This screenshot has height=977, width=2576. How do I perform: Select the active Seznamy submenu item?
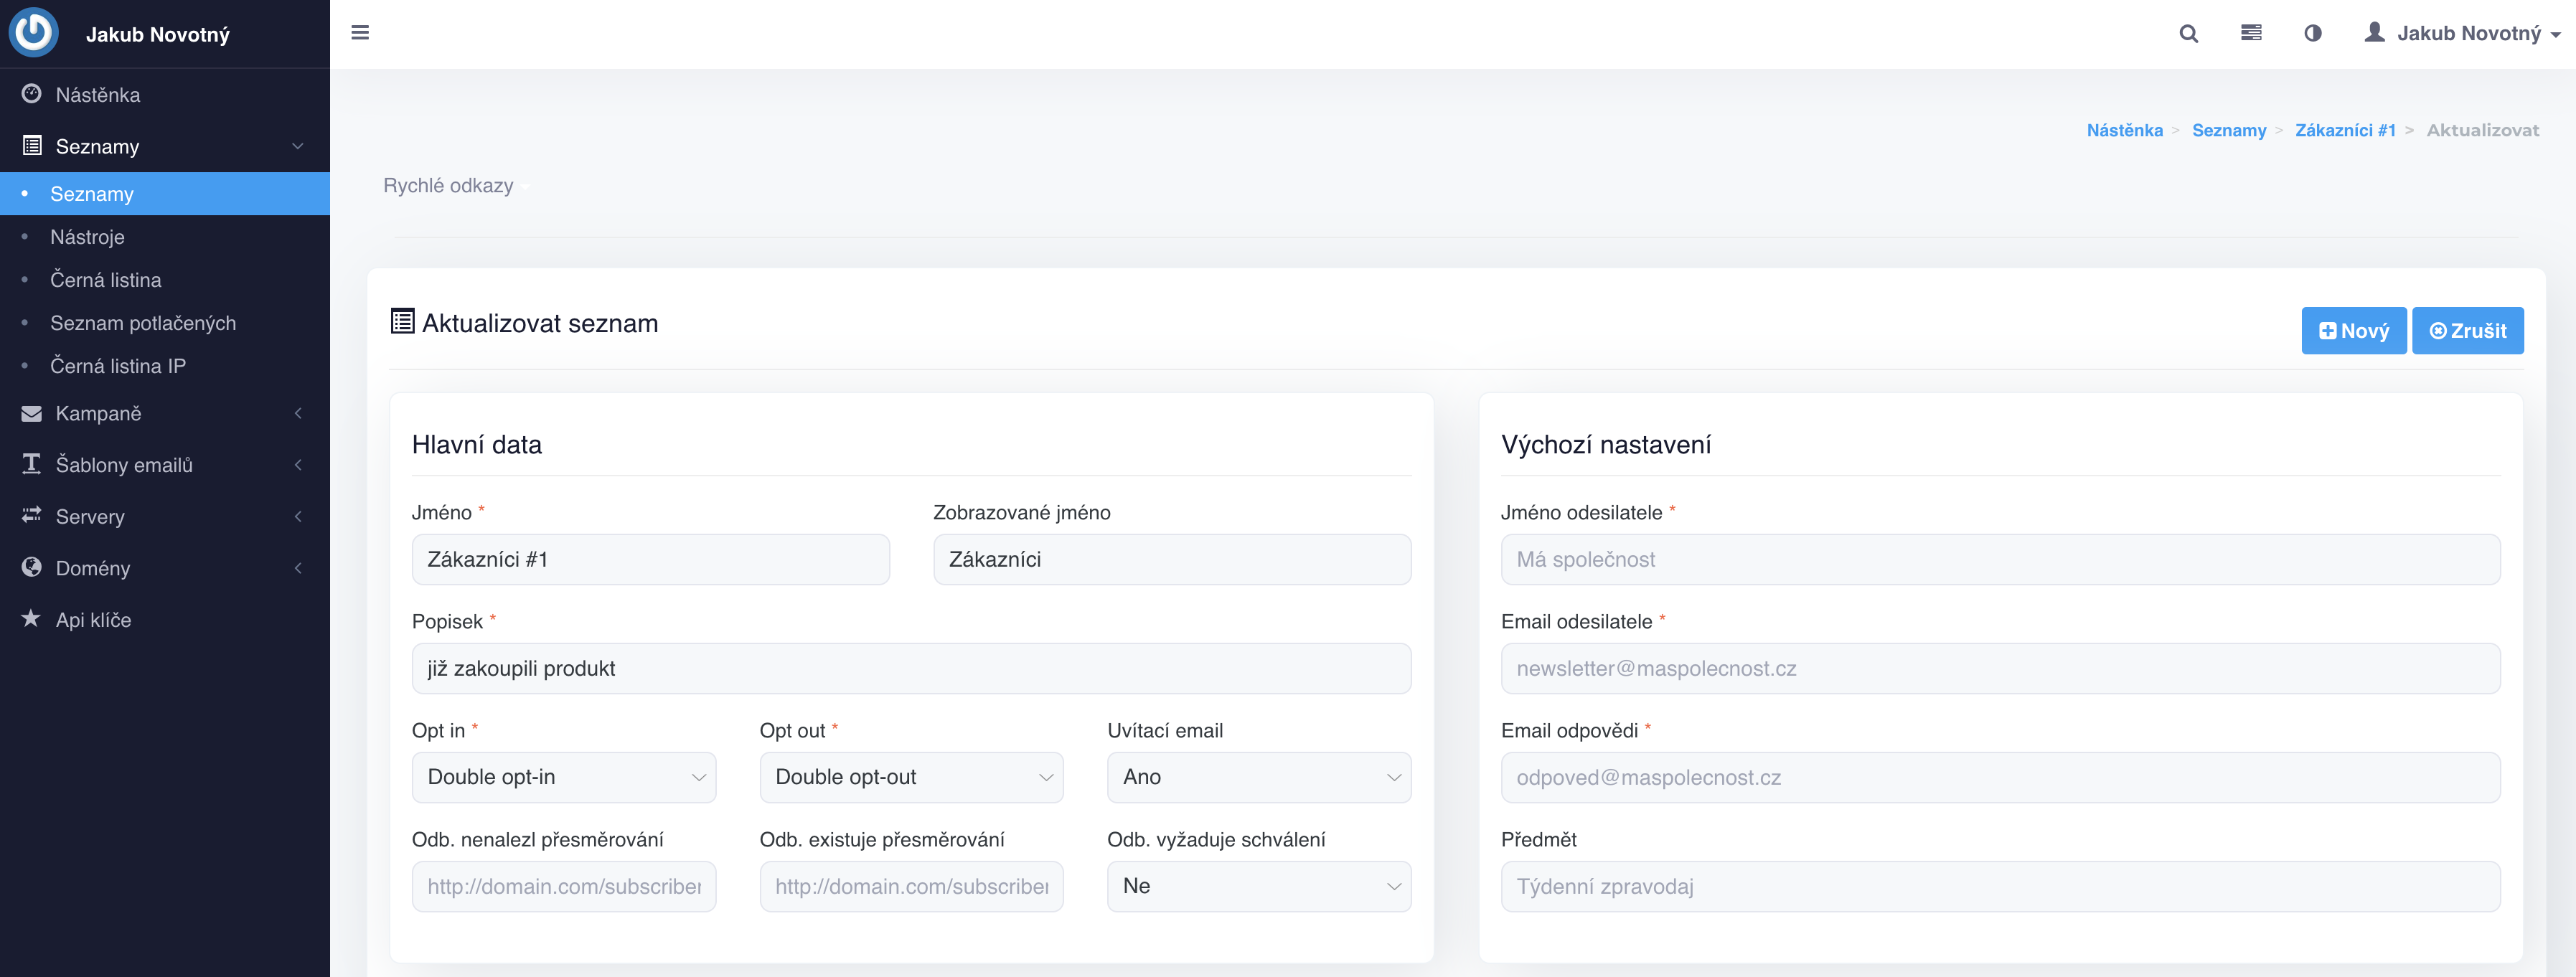tap(165, 194)
